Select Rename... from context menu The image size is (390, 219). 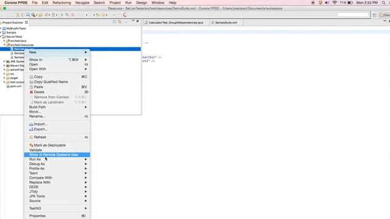pos(57,116)
